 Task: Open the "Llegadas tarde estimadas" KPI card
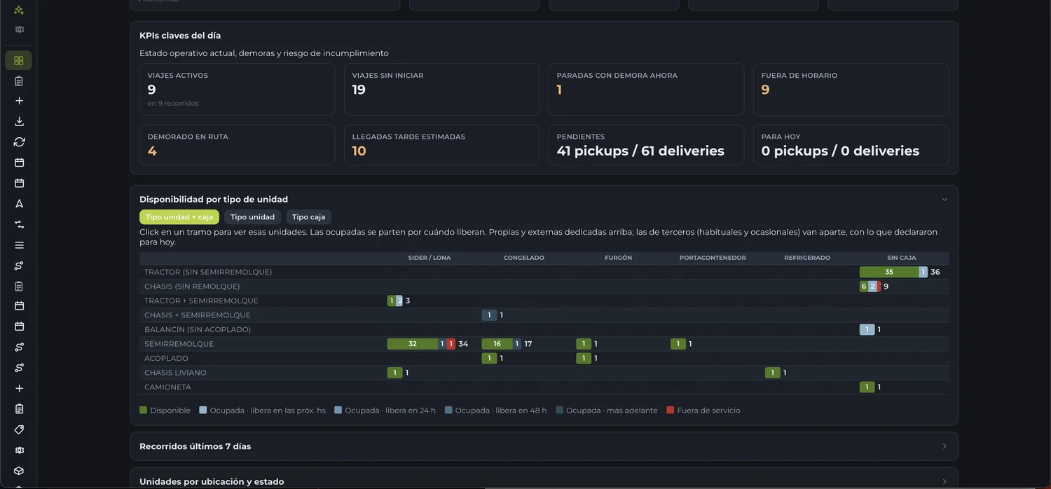[441, 145]
